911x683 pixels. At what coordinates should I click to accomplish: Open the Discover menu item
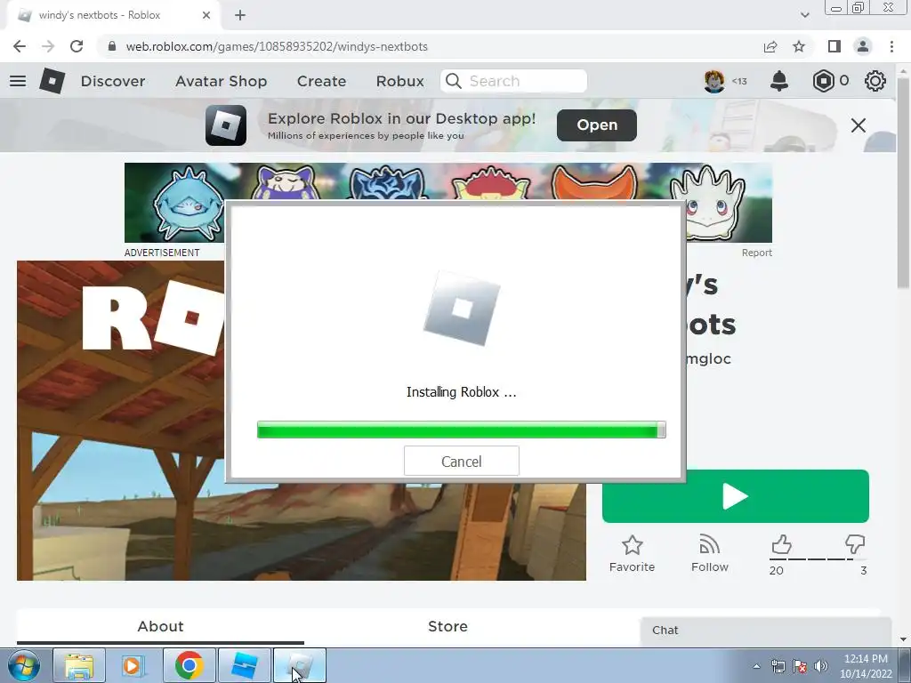[113, 81]
